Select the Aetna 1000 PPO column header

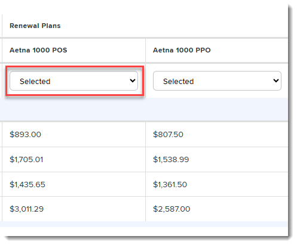point(182,50)
